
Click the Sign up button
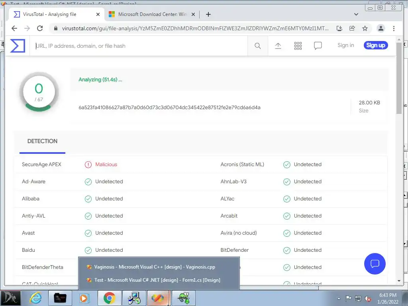[376, 45]
